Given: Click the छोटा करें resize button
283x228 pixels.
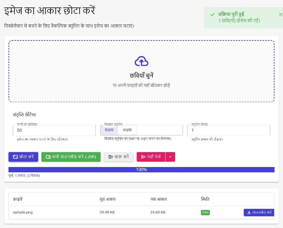Looking at the screenshot, I should pyautogui.click(x=23, y=157).
